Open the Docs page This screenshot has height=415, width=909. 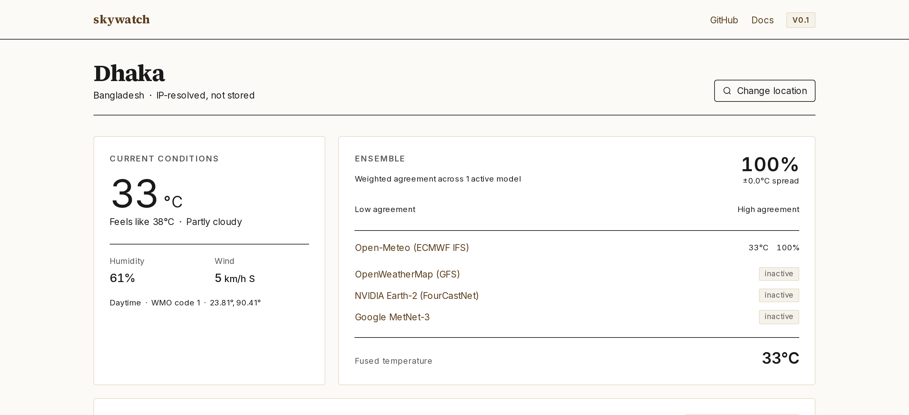tap(762, 20)
